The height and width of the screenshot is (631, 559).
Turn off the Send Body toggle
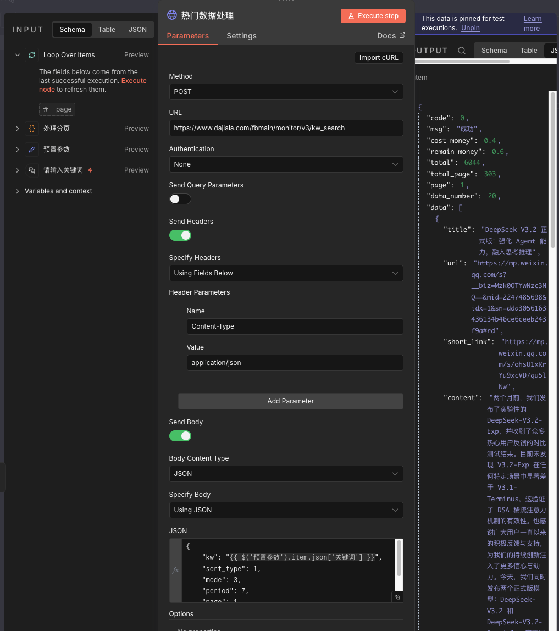click(180, 436)
